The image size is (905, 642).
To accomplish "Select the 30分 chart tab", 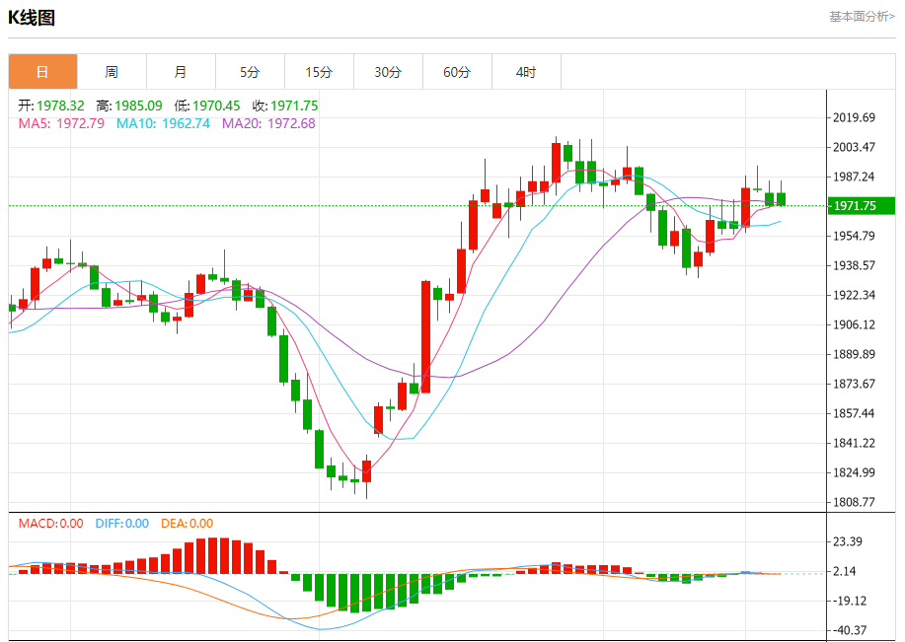I will coord(388,72).
